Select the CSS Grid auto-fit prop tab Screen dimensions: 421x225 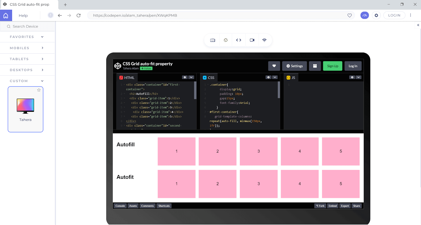click(x=29, y=4)
